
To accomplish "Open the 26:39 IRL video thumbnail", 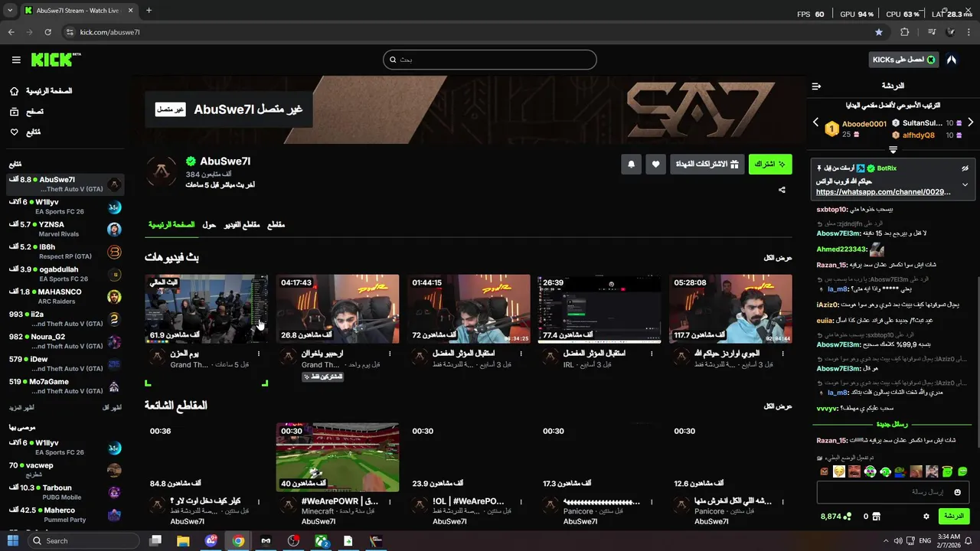I will tap(599, 309).
